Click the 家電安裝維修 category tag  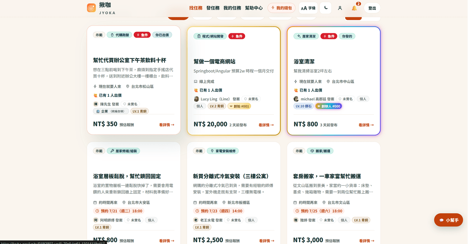point(223,151)
